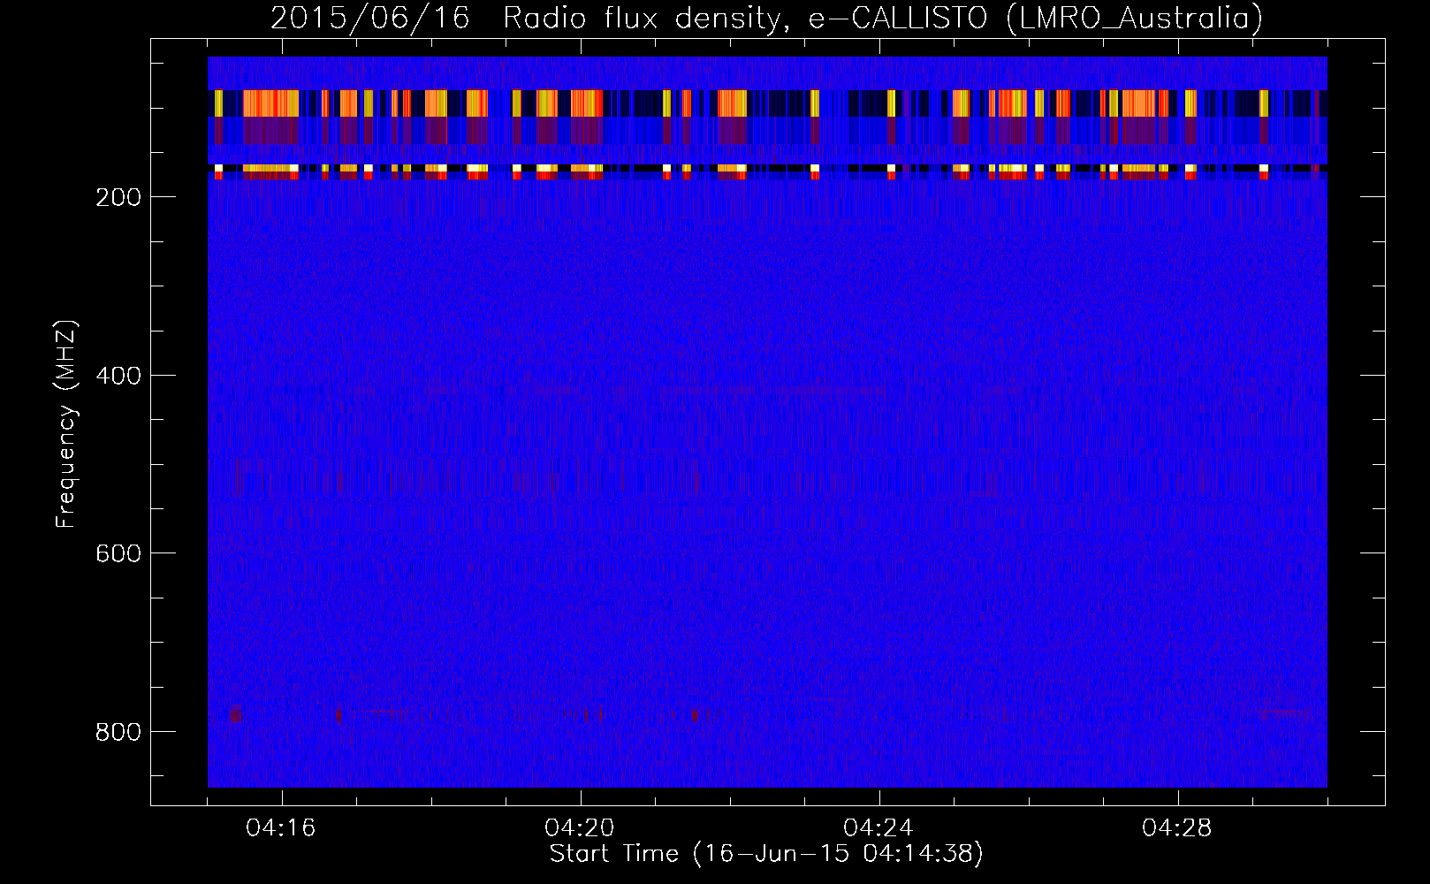Click the 04:20 time tick label
This screenshot has width=1430, height=884.
(580, 828)
